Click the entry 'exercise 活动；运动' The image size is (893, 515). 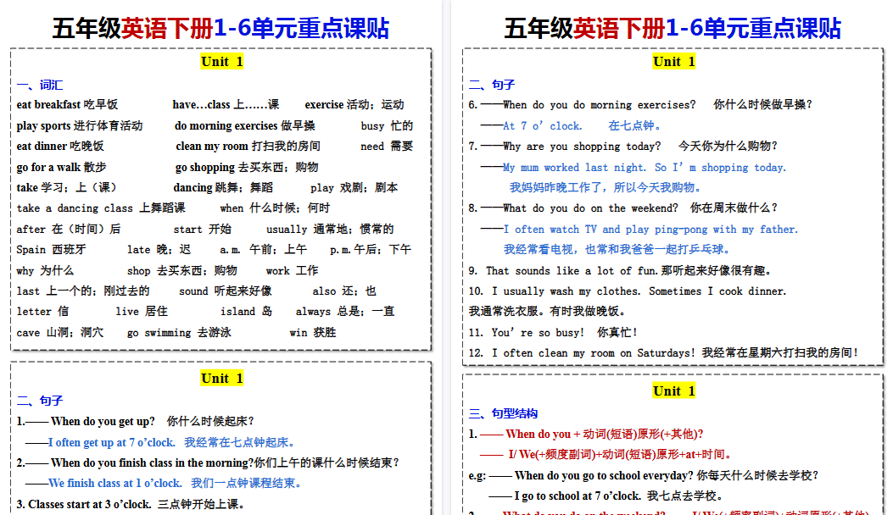point(354,105)
